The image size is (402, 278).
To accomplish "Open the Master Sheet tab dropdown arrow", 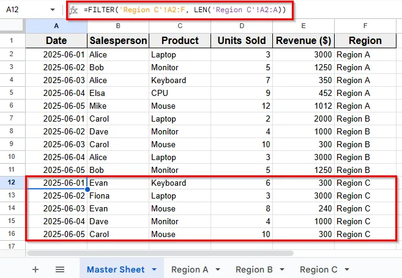I will pyautogui.click(x=154, y=269).
